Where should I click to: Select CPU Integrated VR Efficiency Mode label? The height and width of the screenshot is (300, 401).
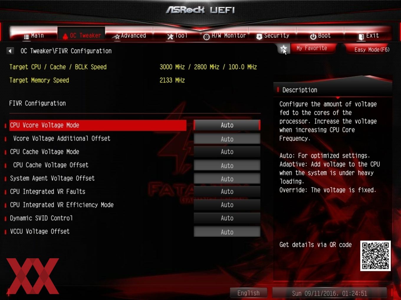click(x=62, y=205)
